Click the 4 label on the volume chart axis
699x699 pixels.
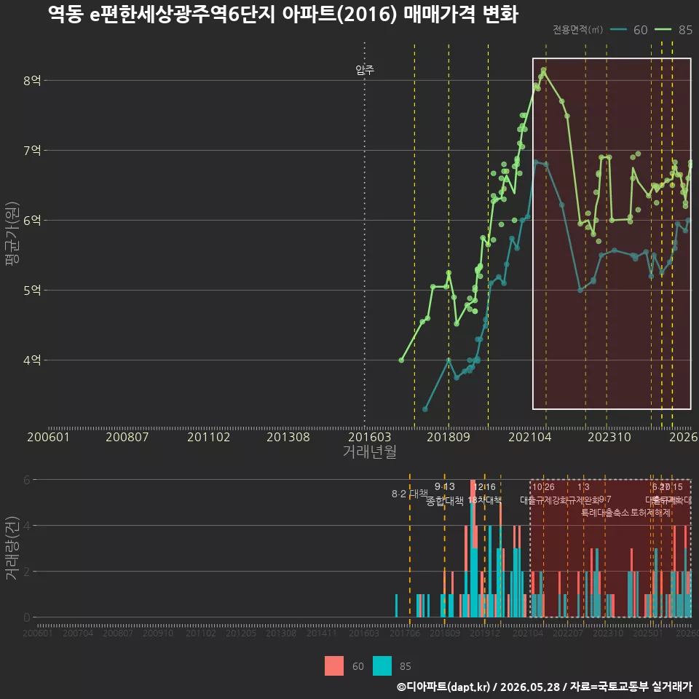pos(27,526)
